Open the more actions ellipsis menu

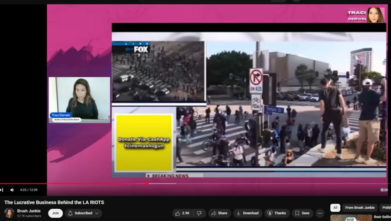click(320, 213)
